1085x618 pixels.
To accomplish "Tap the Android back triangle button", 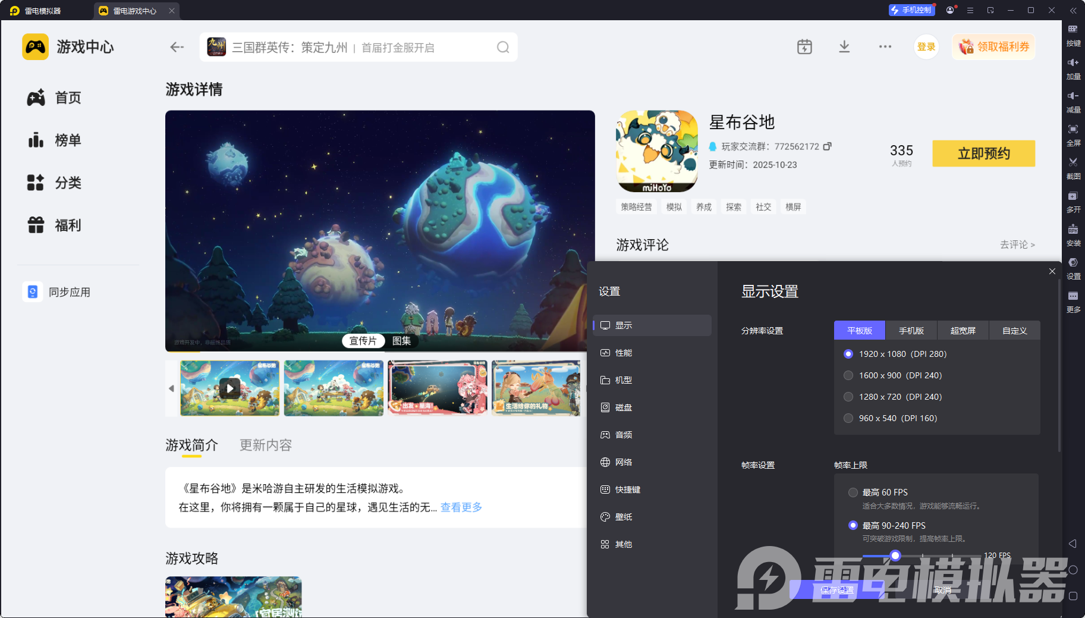I will (1073, 544).
